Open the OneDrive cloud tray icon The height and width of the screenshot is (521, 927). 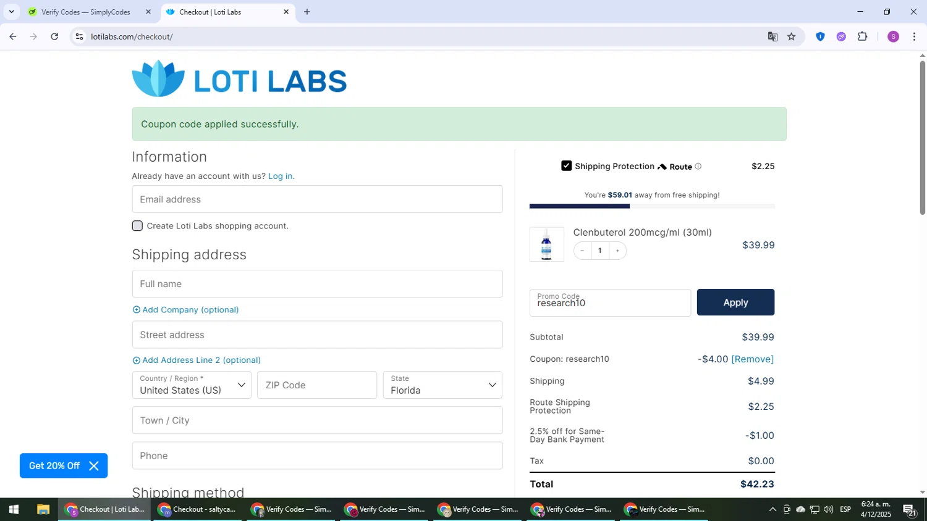pos(800,509)
